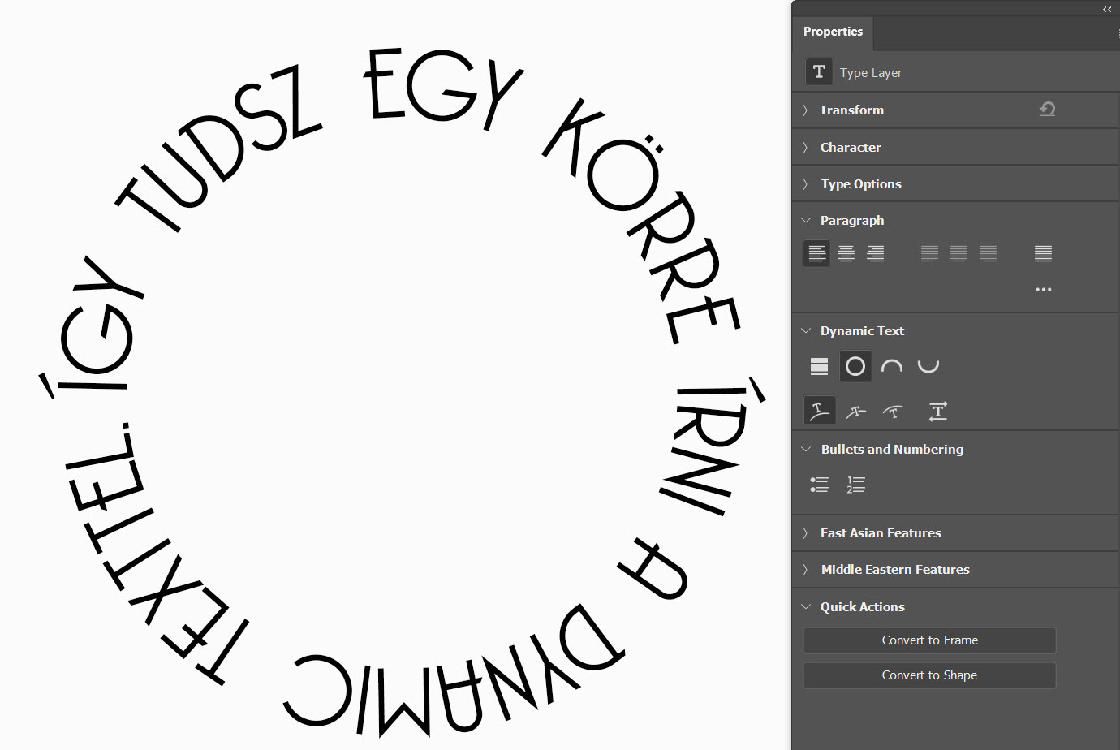Image resolution: width=1120 pixels, height=750 pixels.
Task: Toggle right align text in Paragraph
Action: pos(875,254)
